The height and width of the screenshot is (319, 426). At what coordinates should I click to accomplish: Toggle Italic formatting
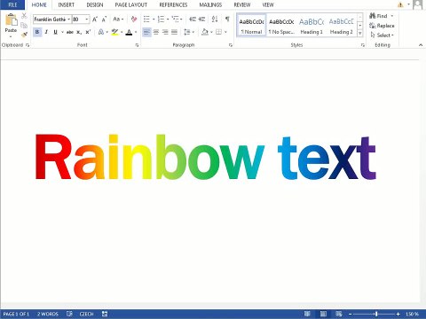[46, 32]
